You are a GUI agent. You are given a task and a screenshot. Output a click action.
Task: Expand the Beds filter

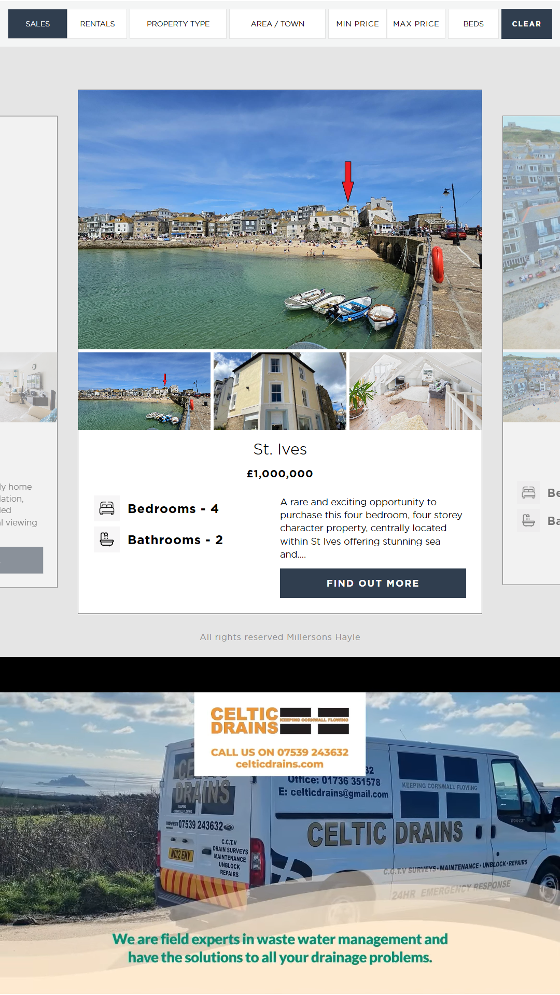473,24
